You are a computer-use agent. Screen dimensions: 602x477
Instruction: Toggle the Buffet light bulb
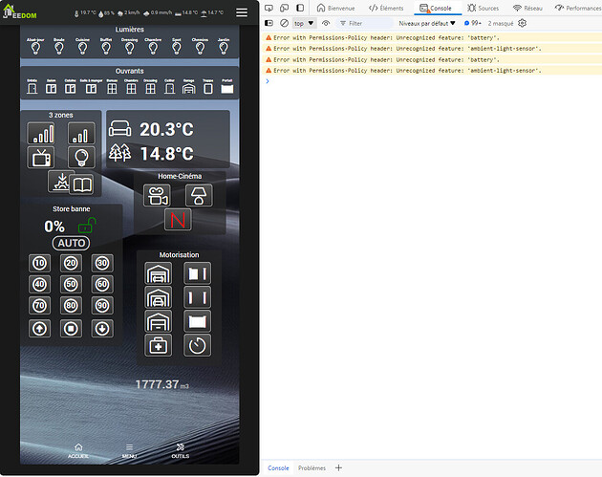[x=106, y=49]
